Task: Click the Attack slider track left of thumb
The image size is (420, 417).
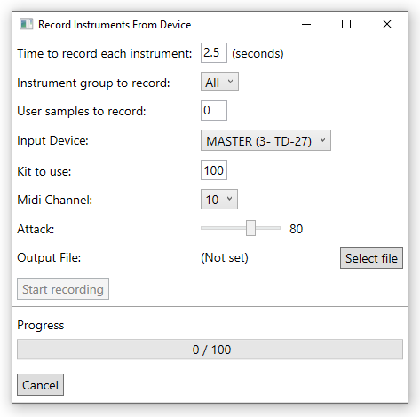Action: pyautogui.click(x=223, y=228)
